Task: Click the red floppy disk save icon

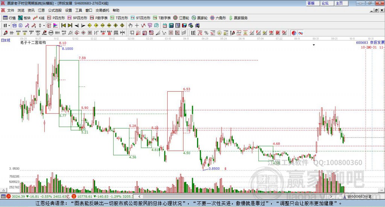Action: click(184, 26)
